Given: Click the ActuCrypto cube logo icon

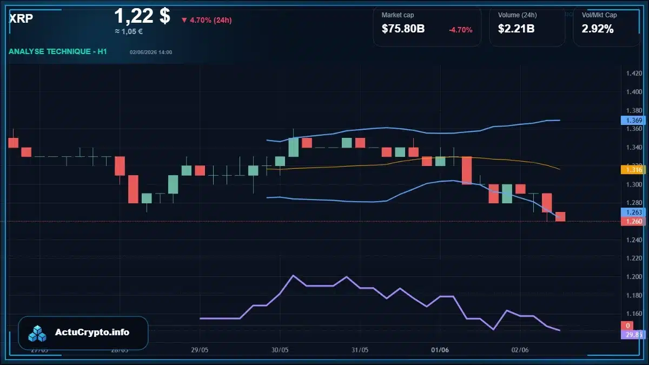Looking at the screenshot, I should (x=38, y=334).
